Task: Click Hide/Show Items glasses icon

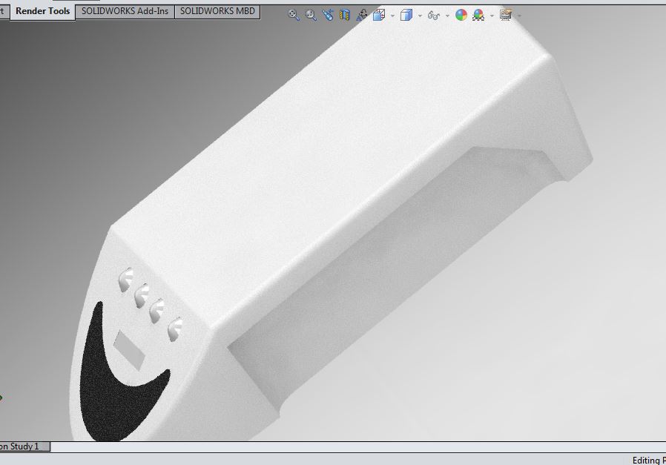Action: click(434, 16)
